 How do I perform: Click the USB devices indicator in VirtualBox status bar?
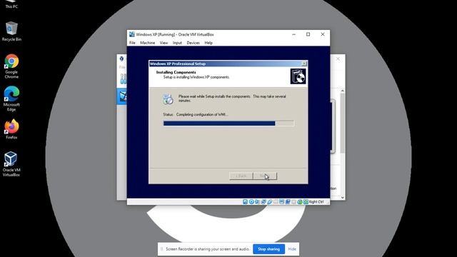270,201
